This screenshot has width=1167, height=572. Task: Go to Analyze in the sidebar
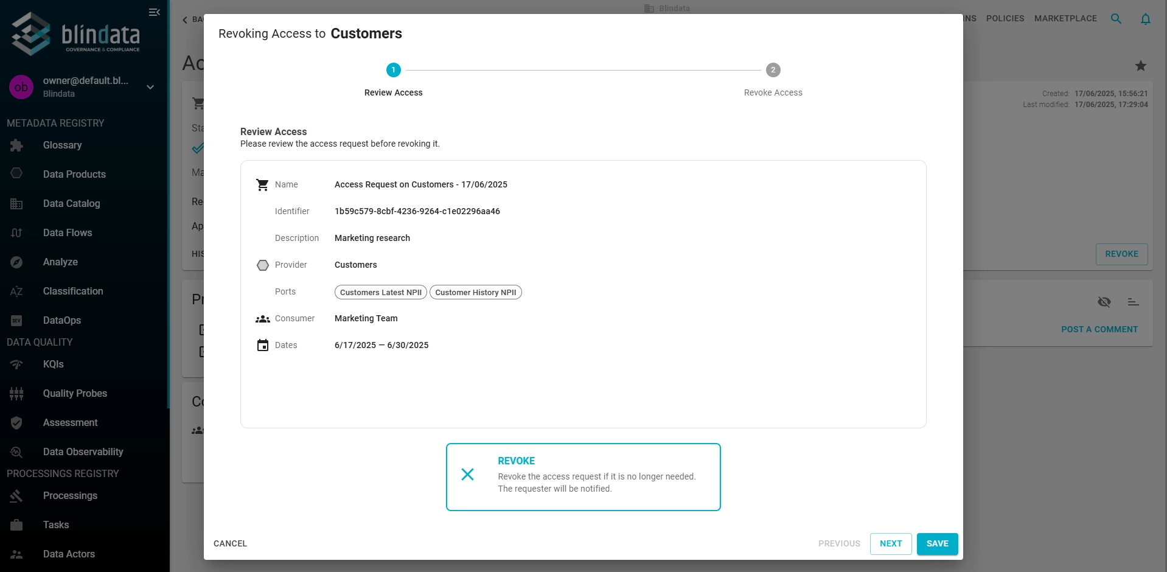(60, 262)
